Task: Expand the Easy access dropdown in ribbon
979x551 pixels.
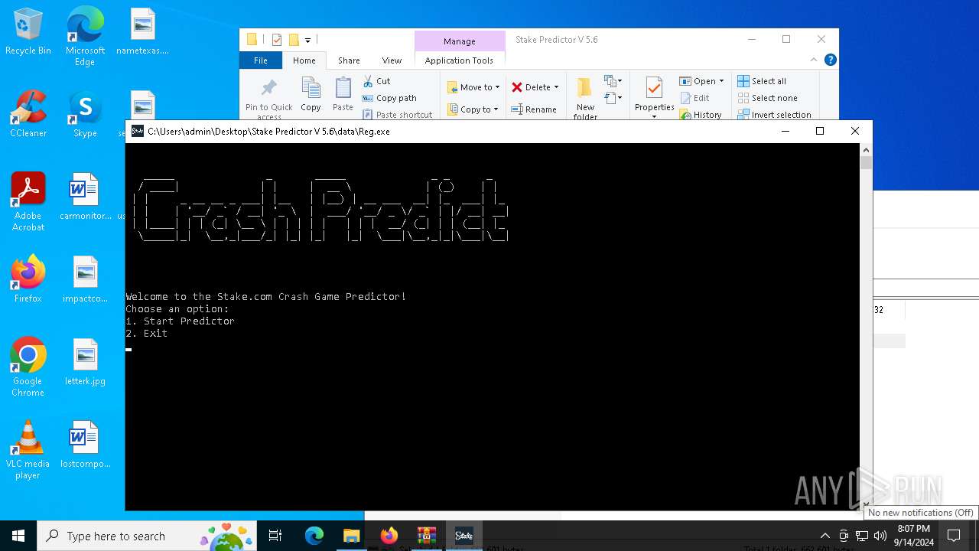Action: pos(613,97)
